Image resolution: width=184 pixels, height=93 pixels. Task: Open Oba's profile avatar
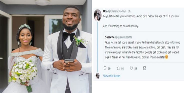coord(98,15)
